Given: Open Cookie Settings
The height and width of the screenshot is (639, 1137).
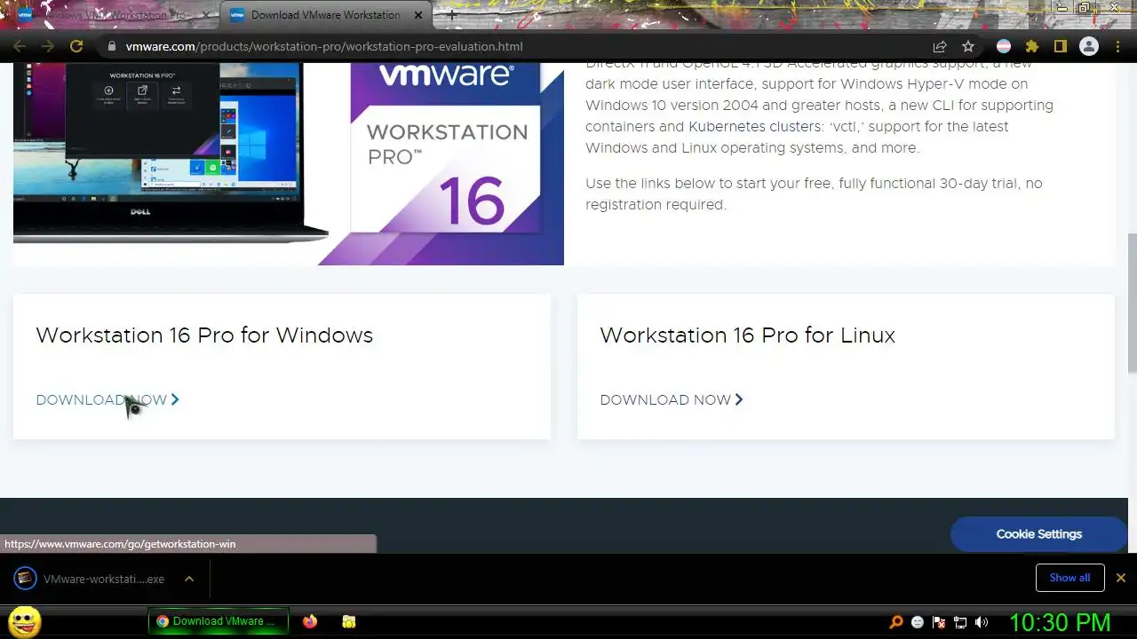Looking at the screenshot, I should 1038,534.
